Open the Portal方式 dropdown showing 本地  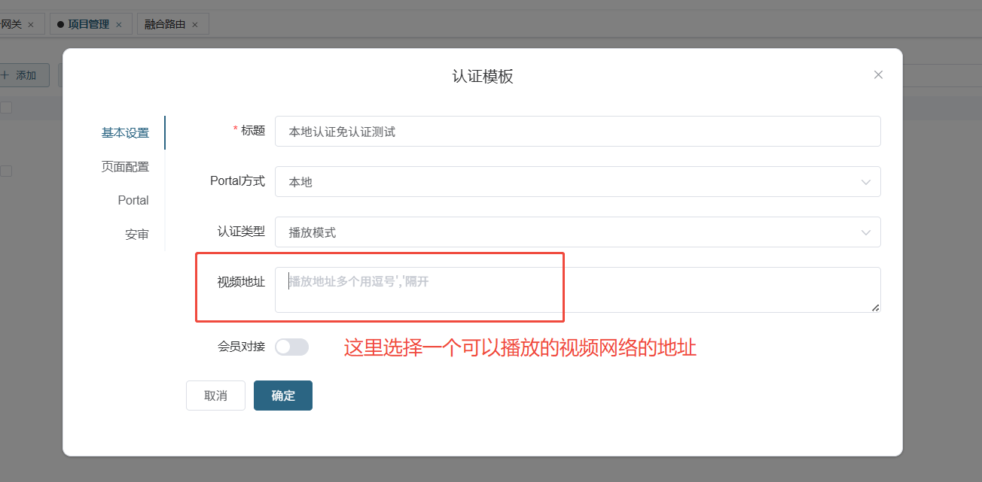pos(577,182)
